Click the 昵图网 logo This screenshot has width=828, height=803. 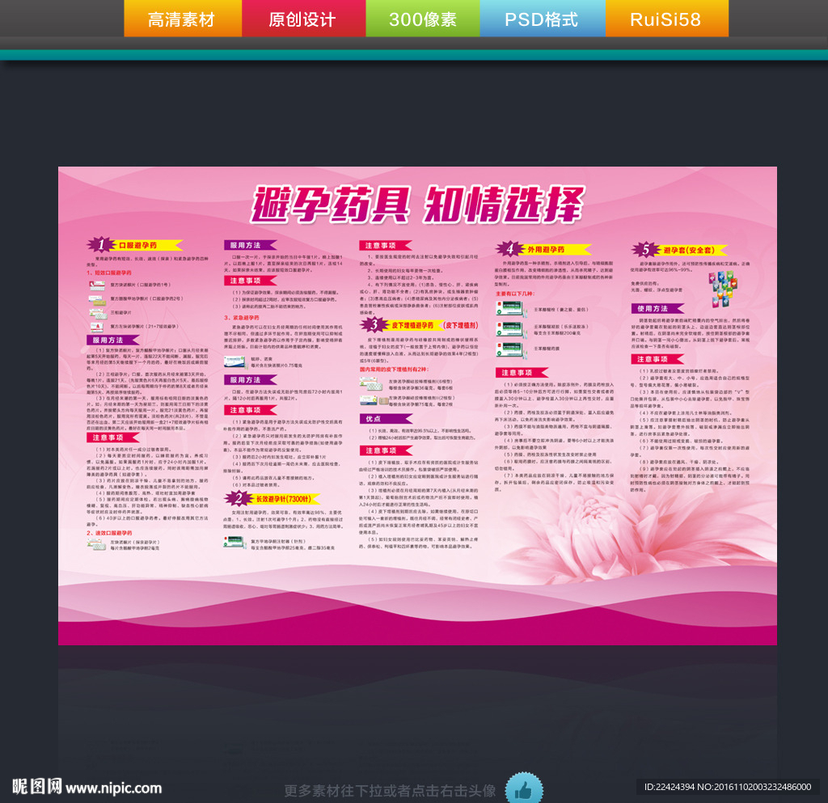(x=37, y=787)
